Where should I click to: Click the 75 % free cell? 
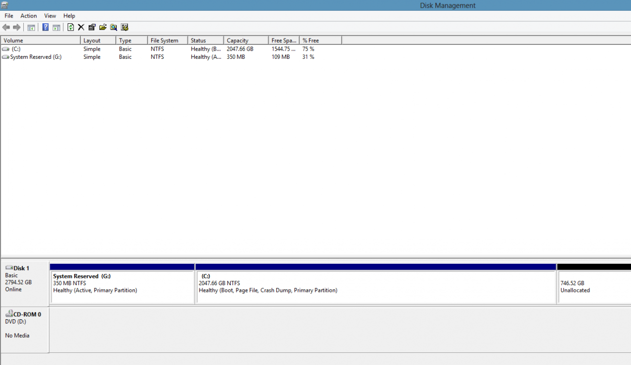[308, 49]
